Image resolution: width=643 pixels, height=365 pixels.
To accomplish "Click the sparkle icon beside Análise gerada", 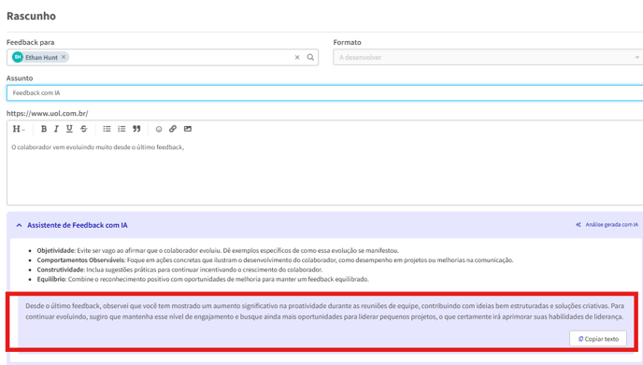I will point(579,225).
